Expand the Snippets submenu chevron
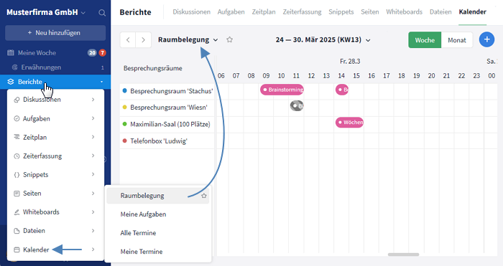503x266 pixels. [x=93, y=174]
